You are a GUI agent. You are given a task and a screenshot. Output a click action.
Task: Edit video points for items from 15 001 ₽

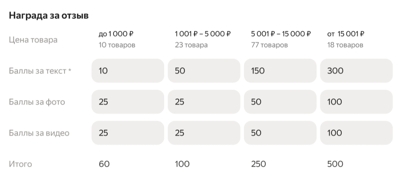pos(357,133)
